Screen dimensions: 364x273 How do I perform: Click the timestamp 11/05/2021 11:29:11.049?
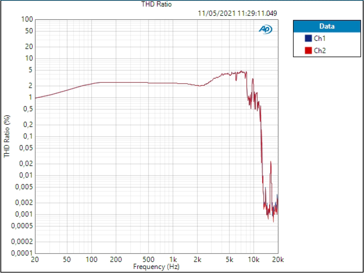pyautogui.click(x=237, y=13)
